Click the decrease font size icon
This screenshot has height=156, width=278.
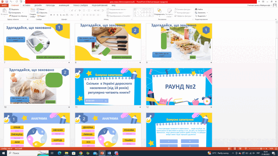click(75, 11)
